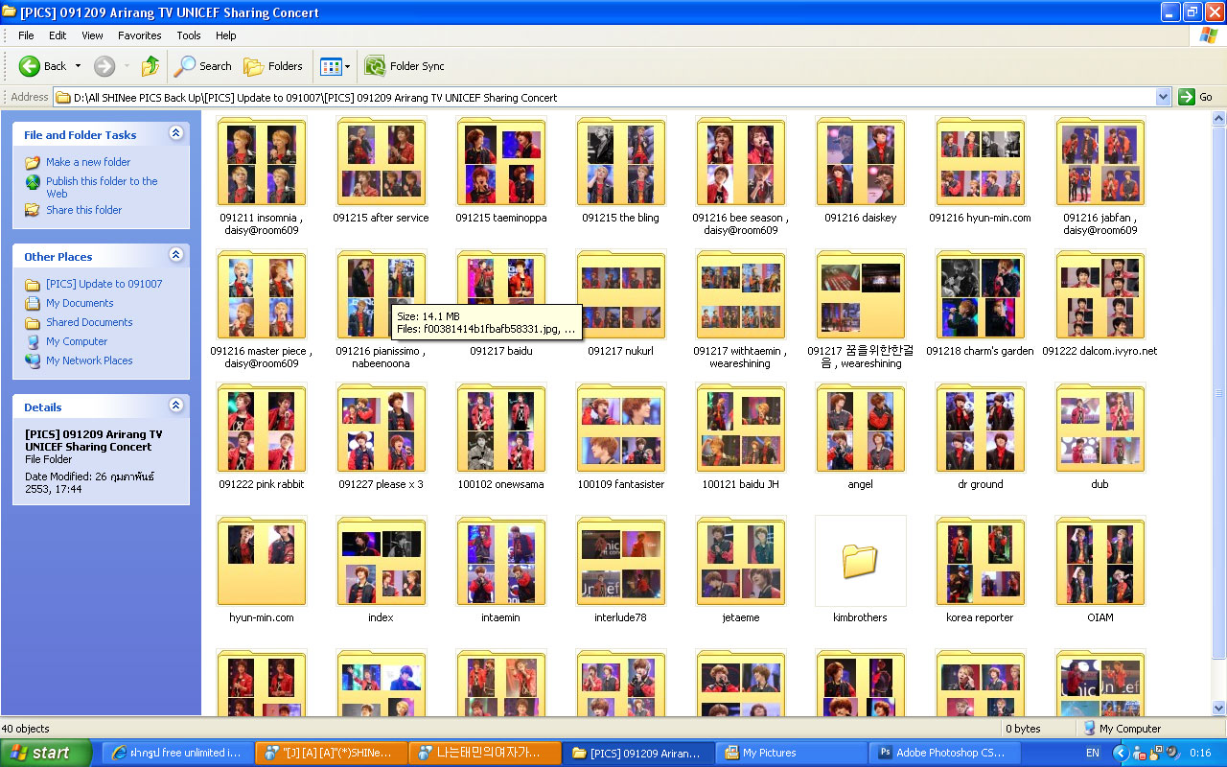Select the 091216 daiskey folder
1227x767 pixels.
click(x=861, y=162)
